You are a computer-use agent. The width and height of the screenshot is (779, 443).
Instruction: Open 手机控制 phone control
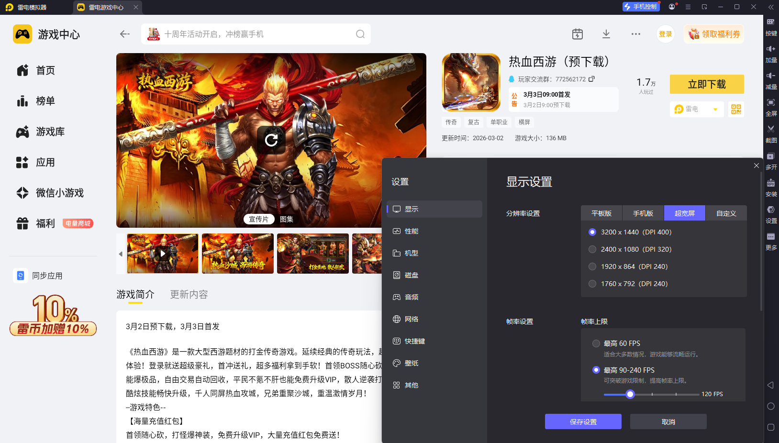[x=641, y=7]
